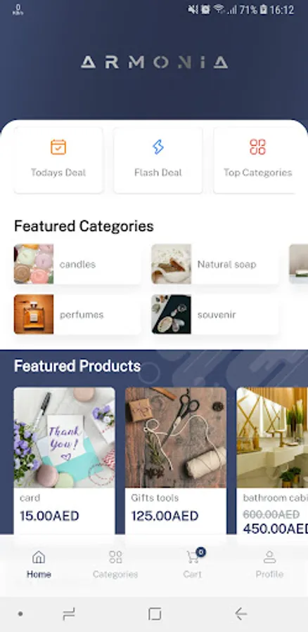Screen dimensions: 308x632
Task: Open Profile tab
Action: pyautogui.click(x=269, y=565)
